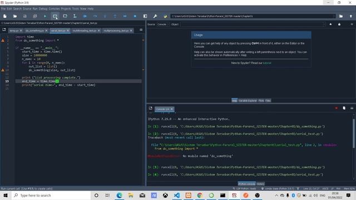Browse working directory folder icon
This screenshot has width=356, height=200.
coord(341,16)
